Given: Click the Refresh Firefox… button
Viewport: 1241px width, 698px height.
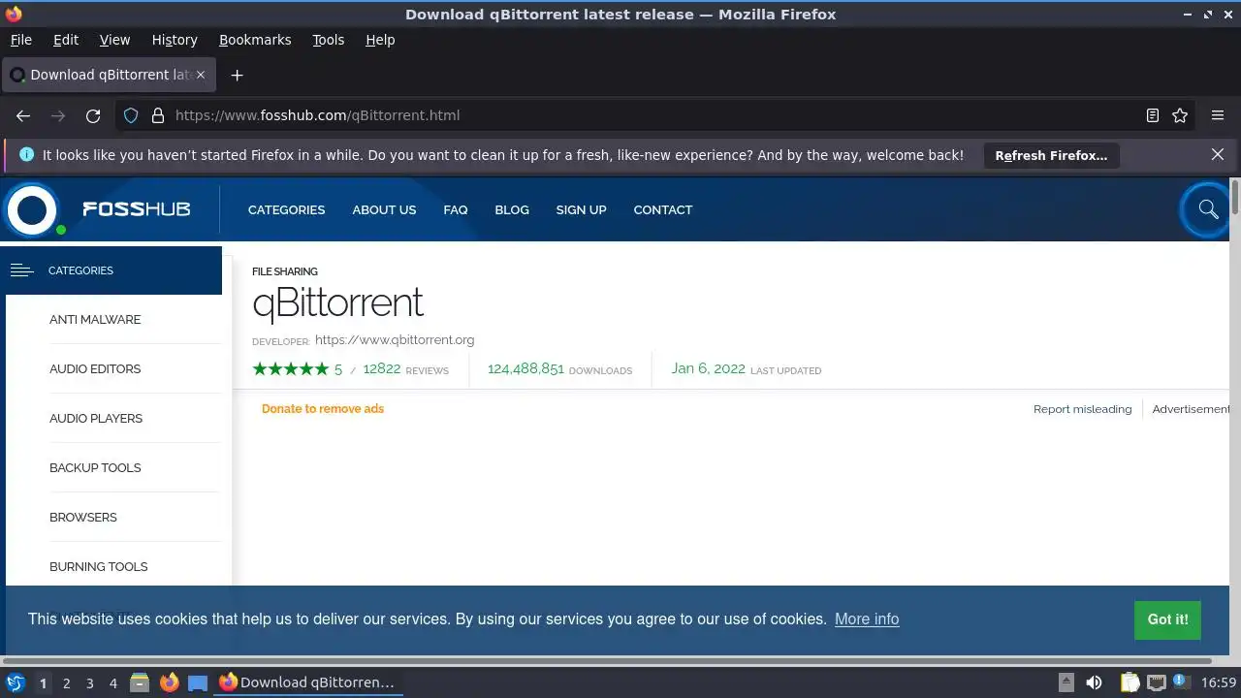Looking at the screenshot, I should click(x=1051, y=155).
